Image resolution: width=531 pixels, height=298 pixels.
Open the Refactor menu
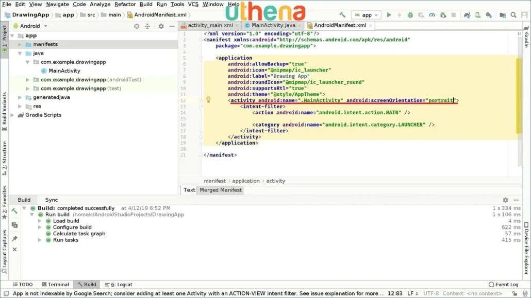pyautogui.click(x=125, y=4)
